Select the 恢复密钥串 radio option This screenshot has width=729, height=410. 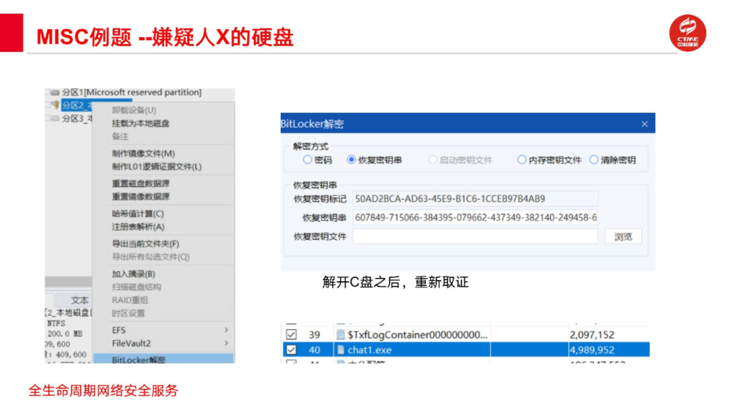[x=352, y=160]
